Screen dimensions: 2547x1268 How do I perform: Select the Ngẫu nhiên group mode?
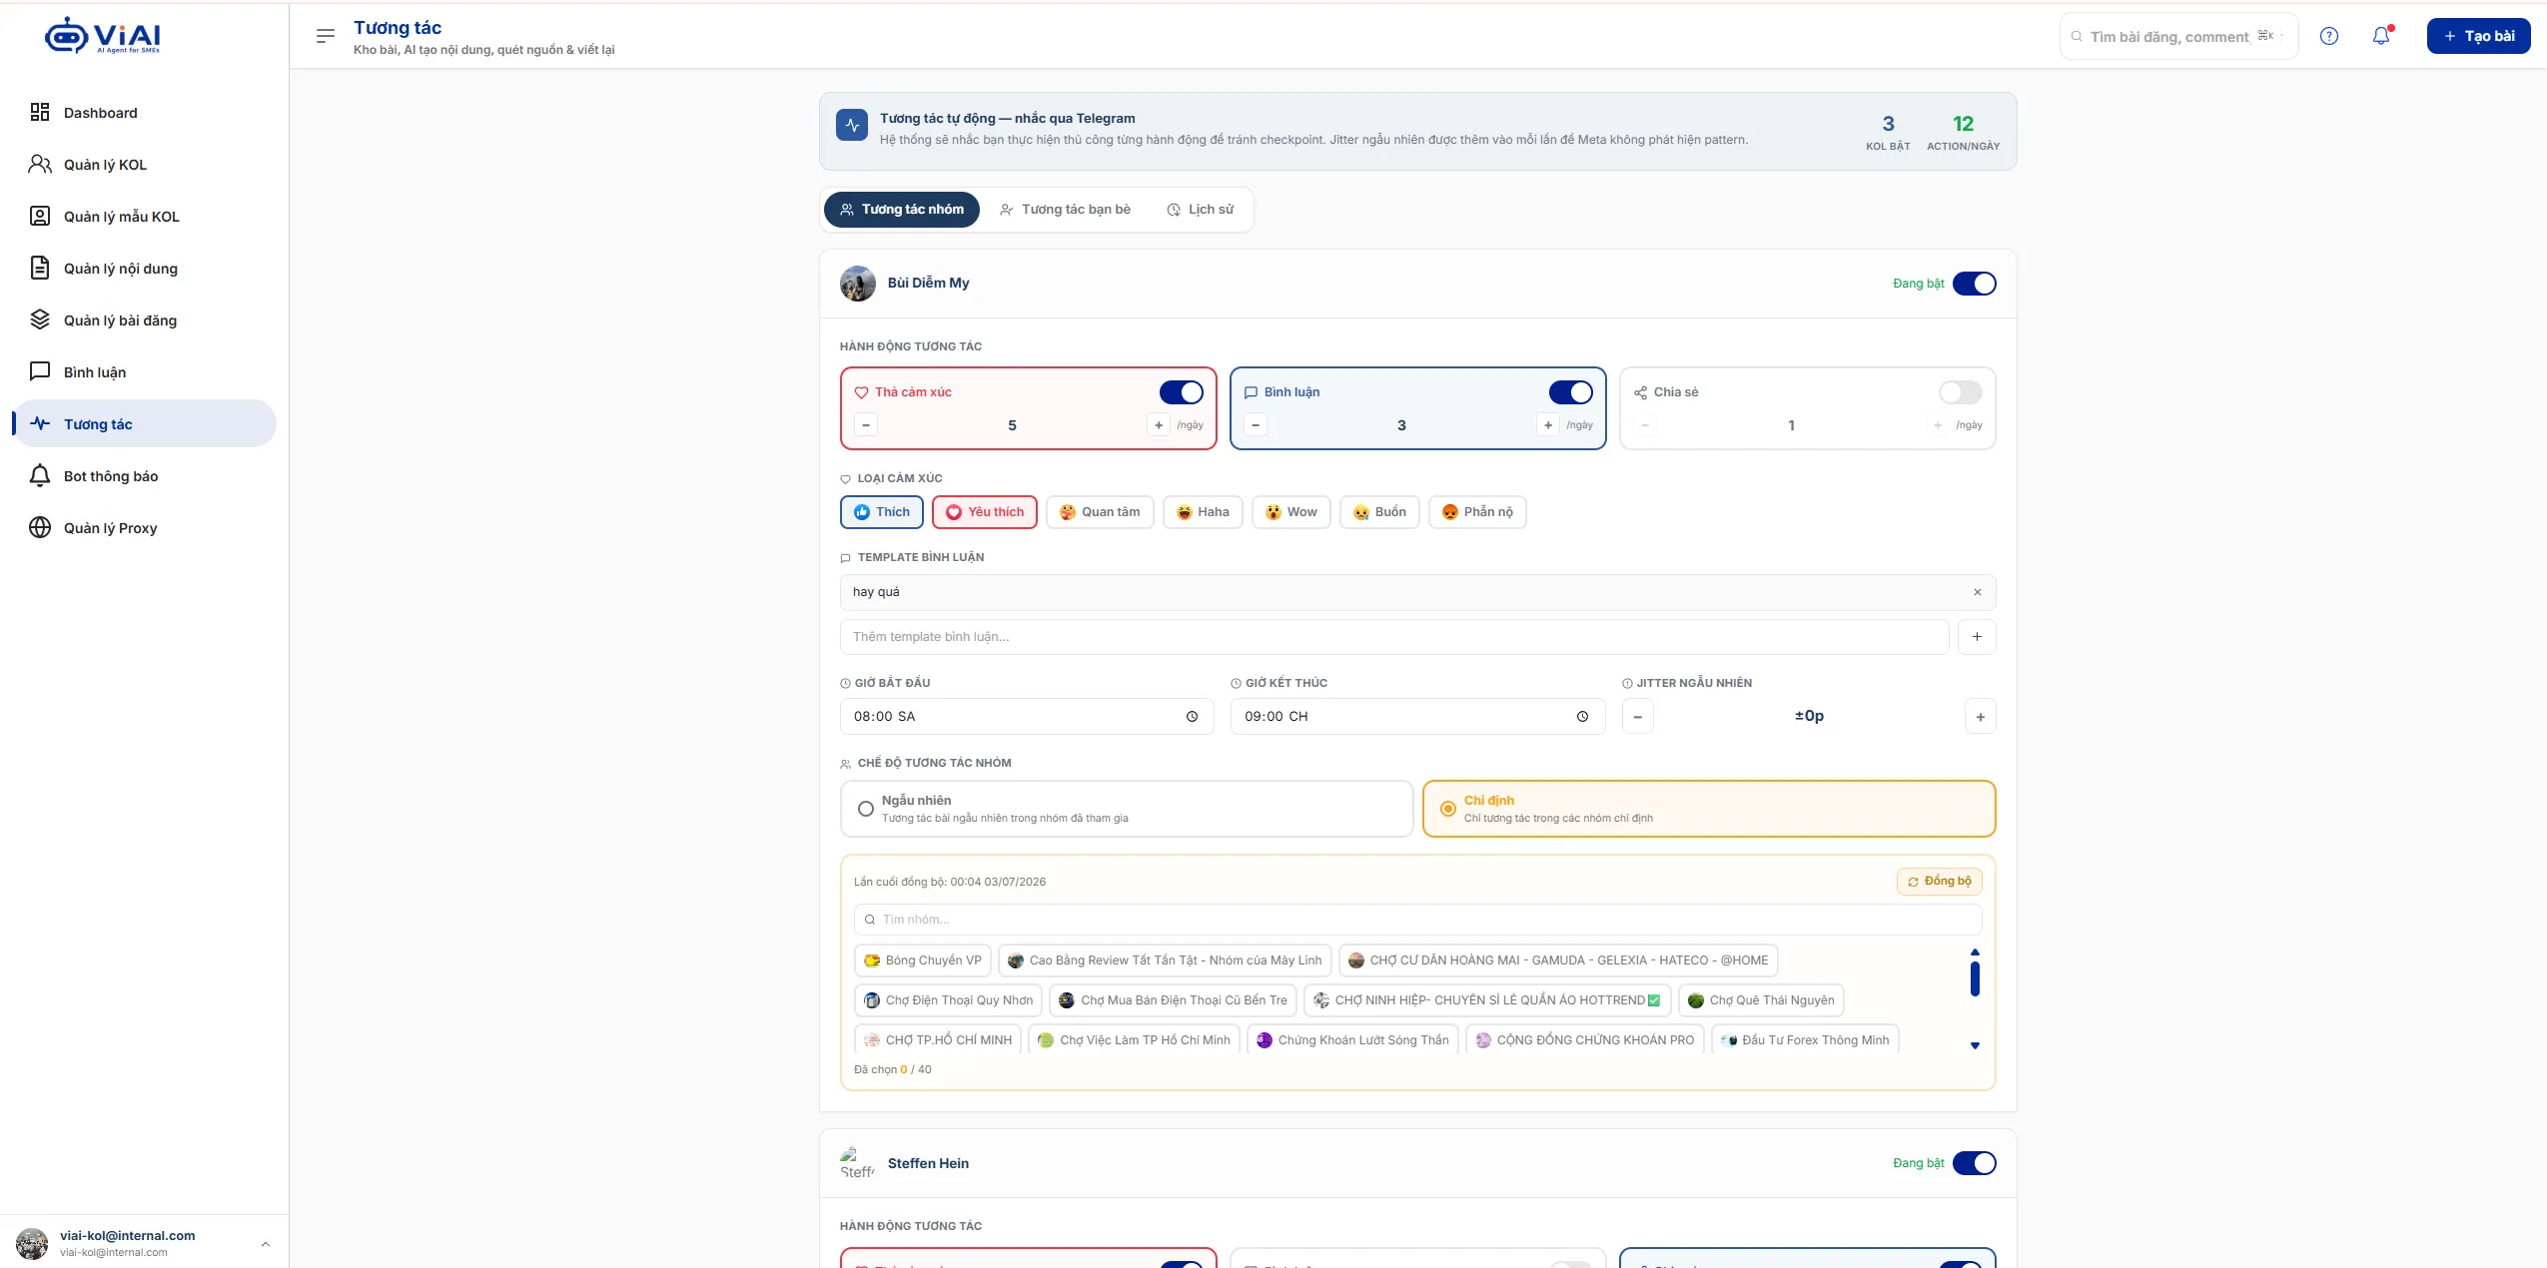click(1127, 809)
